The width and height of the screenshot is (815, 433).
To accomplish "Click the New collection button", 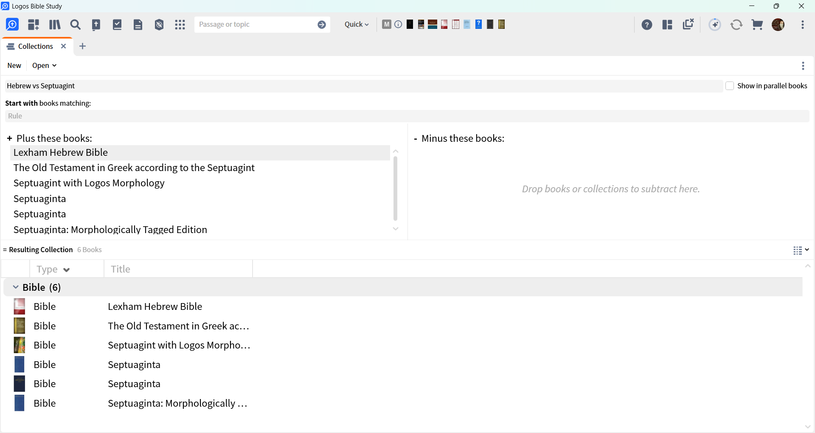I will pyautogui.click(x=14, y=65).
